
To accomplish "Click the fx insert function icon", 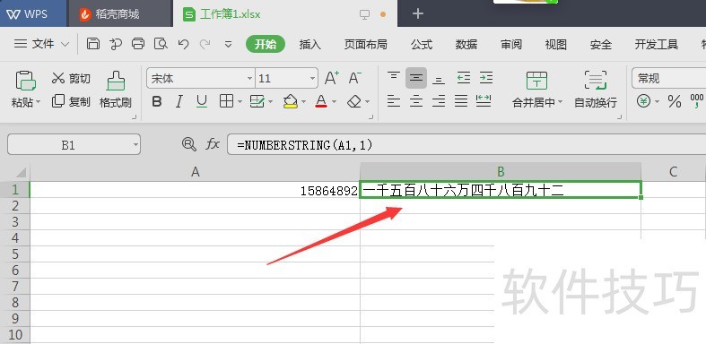I will pyautogui.click(x=213, y=144).
